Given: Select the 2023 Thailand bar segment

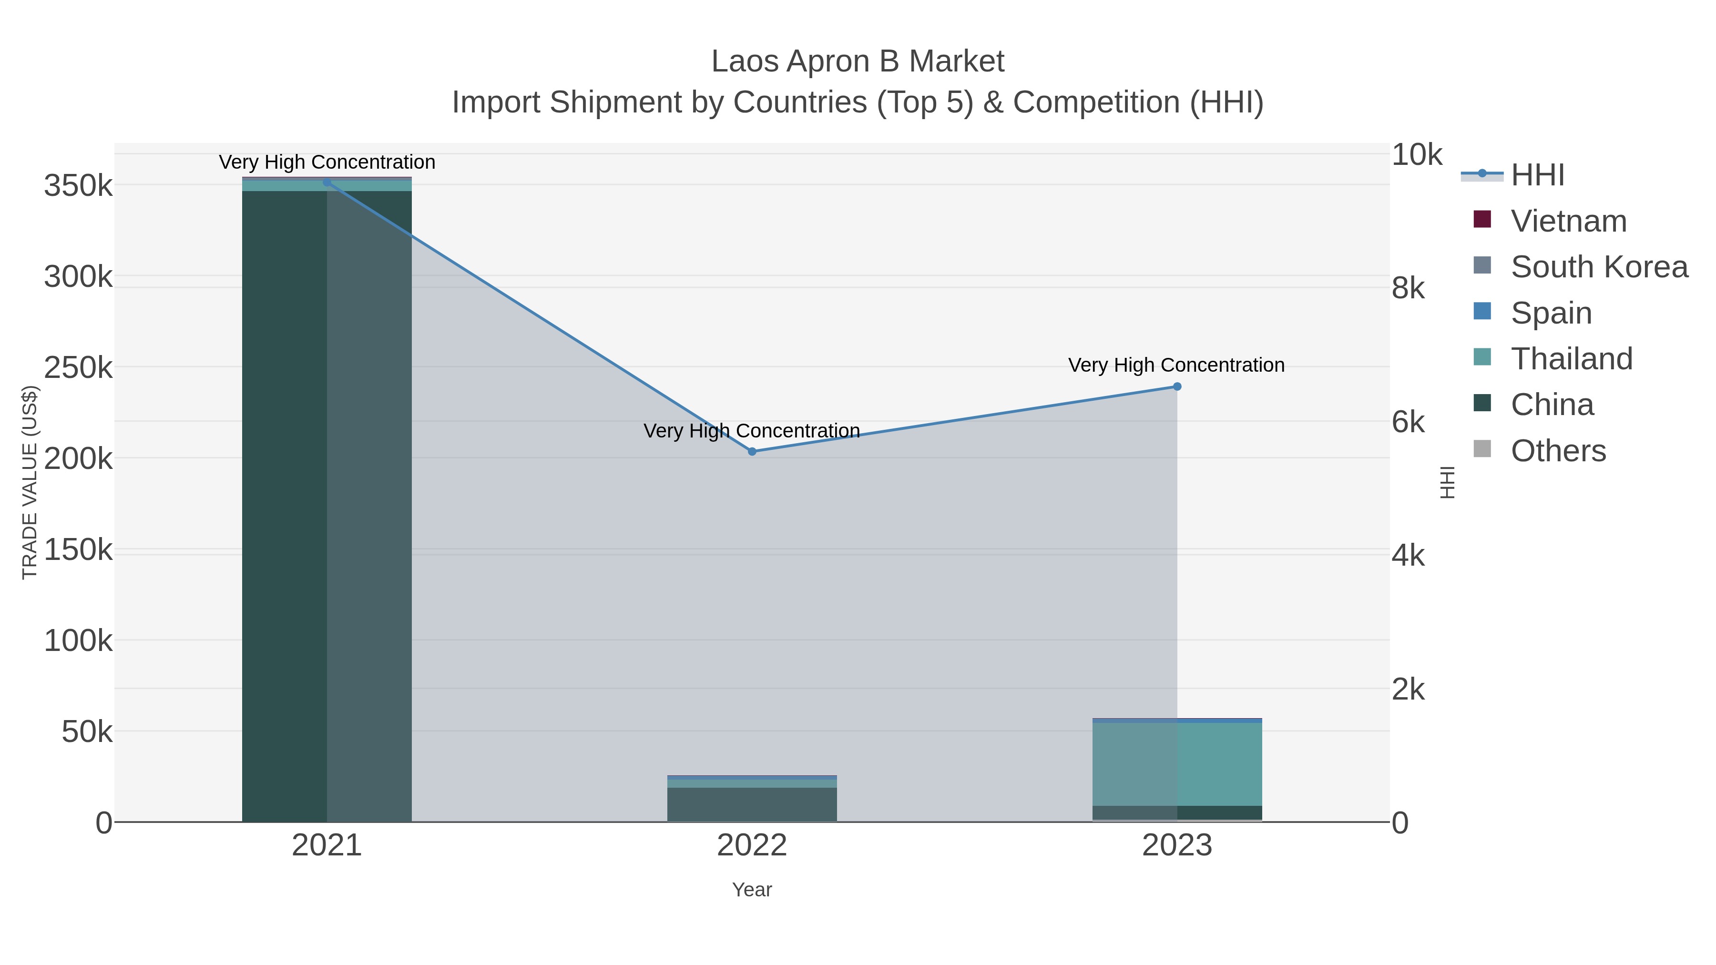Looking at the screenshot, I should pos(1177,764).
